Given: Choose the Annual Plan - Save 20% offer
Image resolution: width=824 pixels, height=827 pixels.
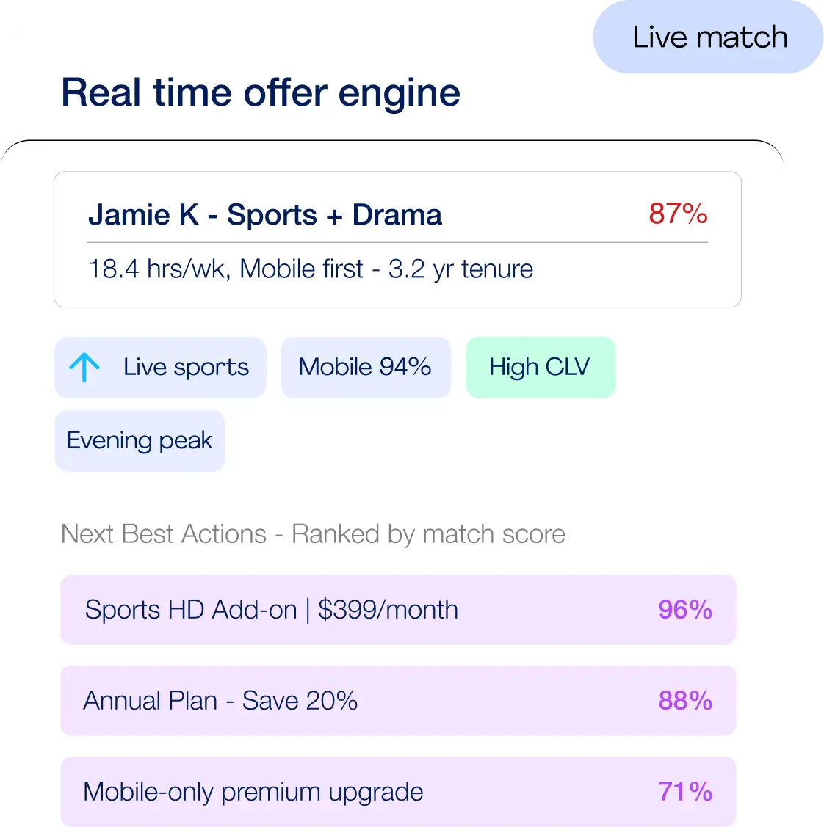Looking at the screenshot, I should coord(397,701).
